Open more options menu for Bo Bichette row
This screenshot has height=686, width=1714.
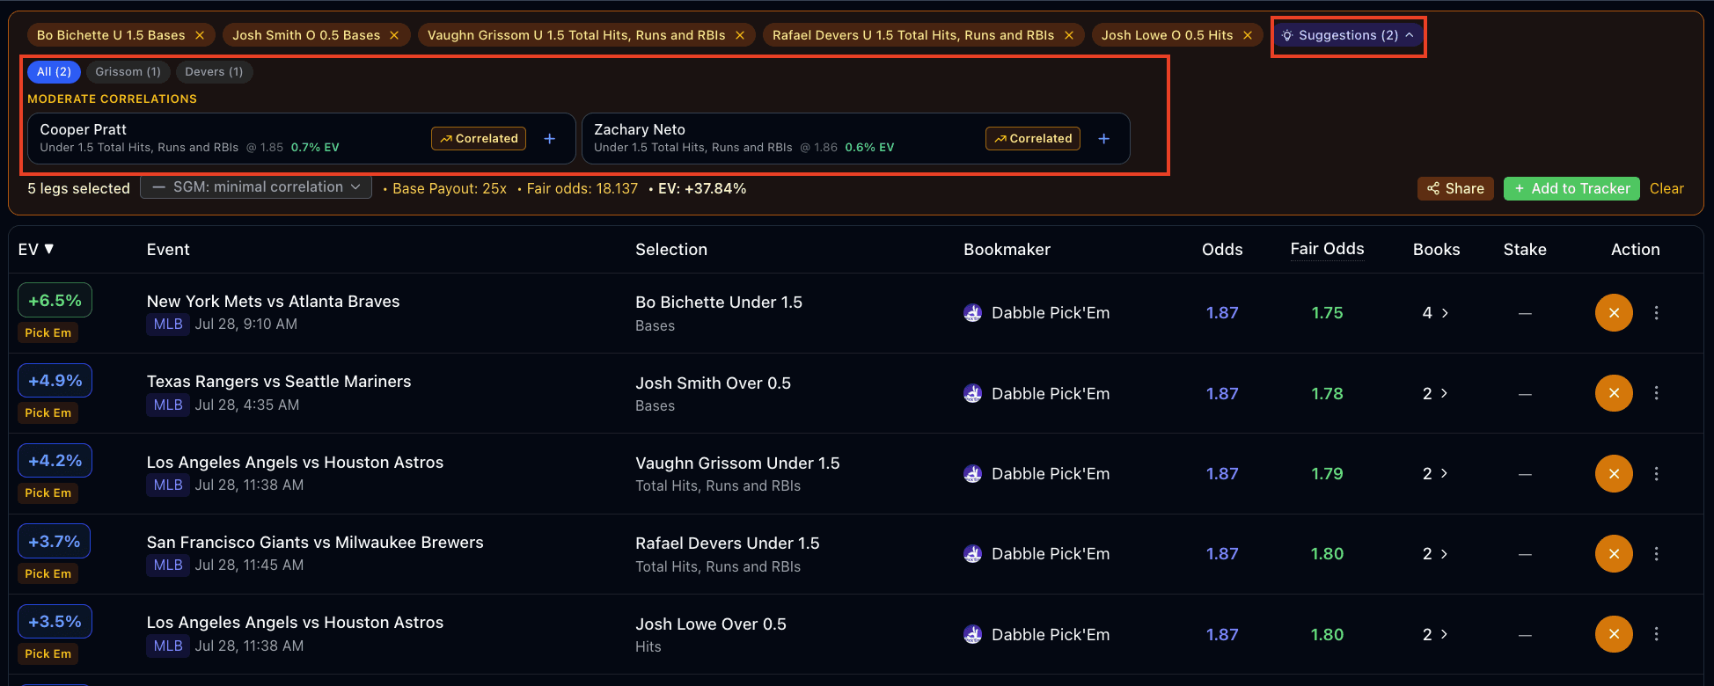(x=1656, y=313)
